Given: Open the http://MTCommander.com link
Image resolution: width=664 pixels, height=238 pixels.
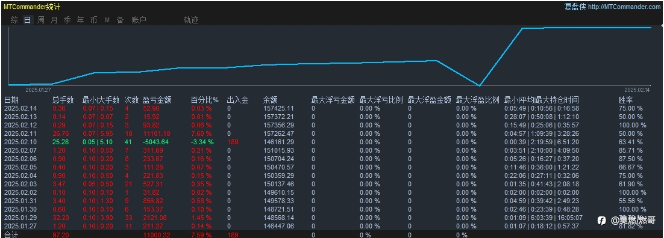Looking at the screenshot, I should coord(624,7).
